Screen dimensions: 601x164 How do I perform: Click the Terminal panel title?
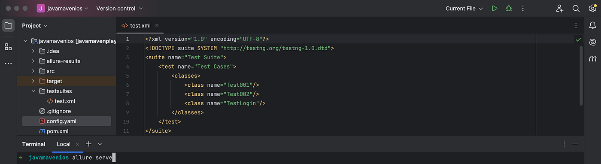tap(33, 144)
